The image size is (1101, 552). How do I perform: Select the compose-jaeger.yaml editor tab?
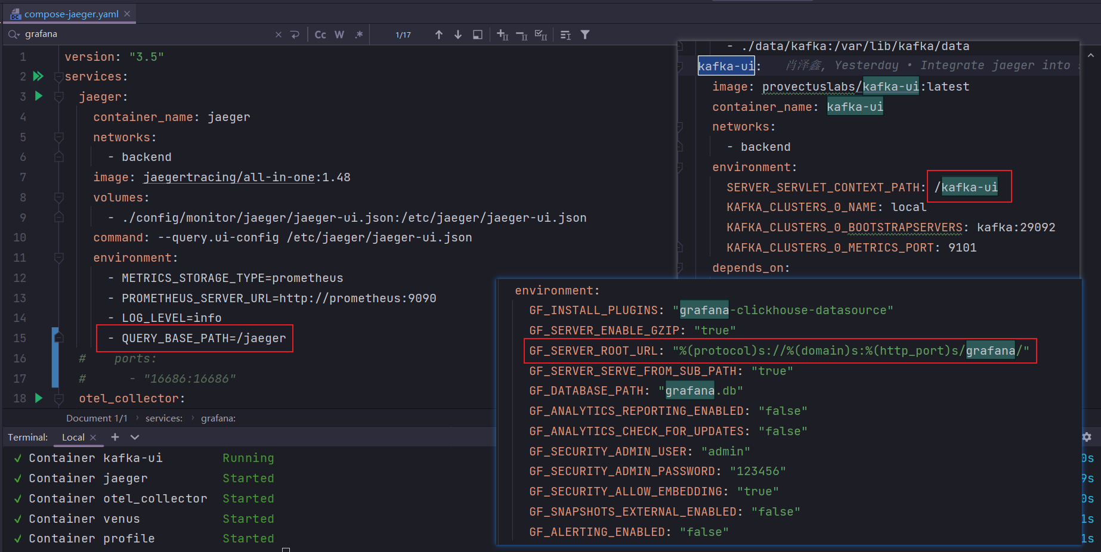[x=71, y=14]
